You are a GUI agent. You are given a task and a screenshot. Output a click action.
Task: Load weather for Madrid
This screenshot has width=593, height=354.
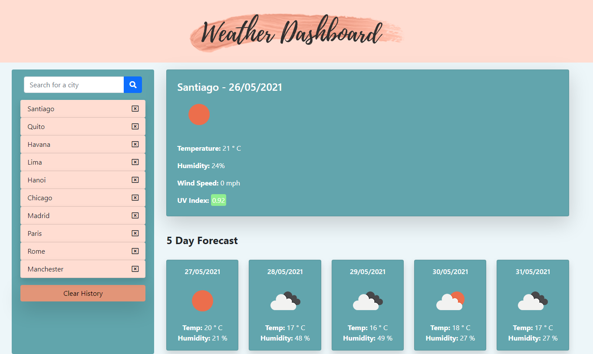point(39,215)
